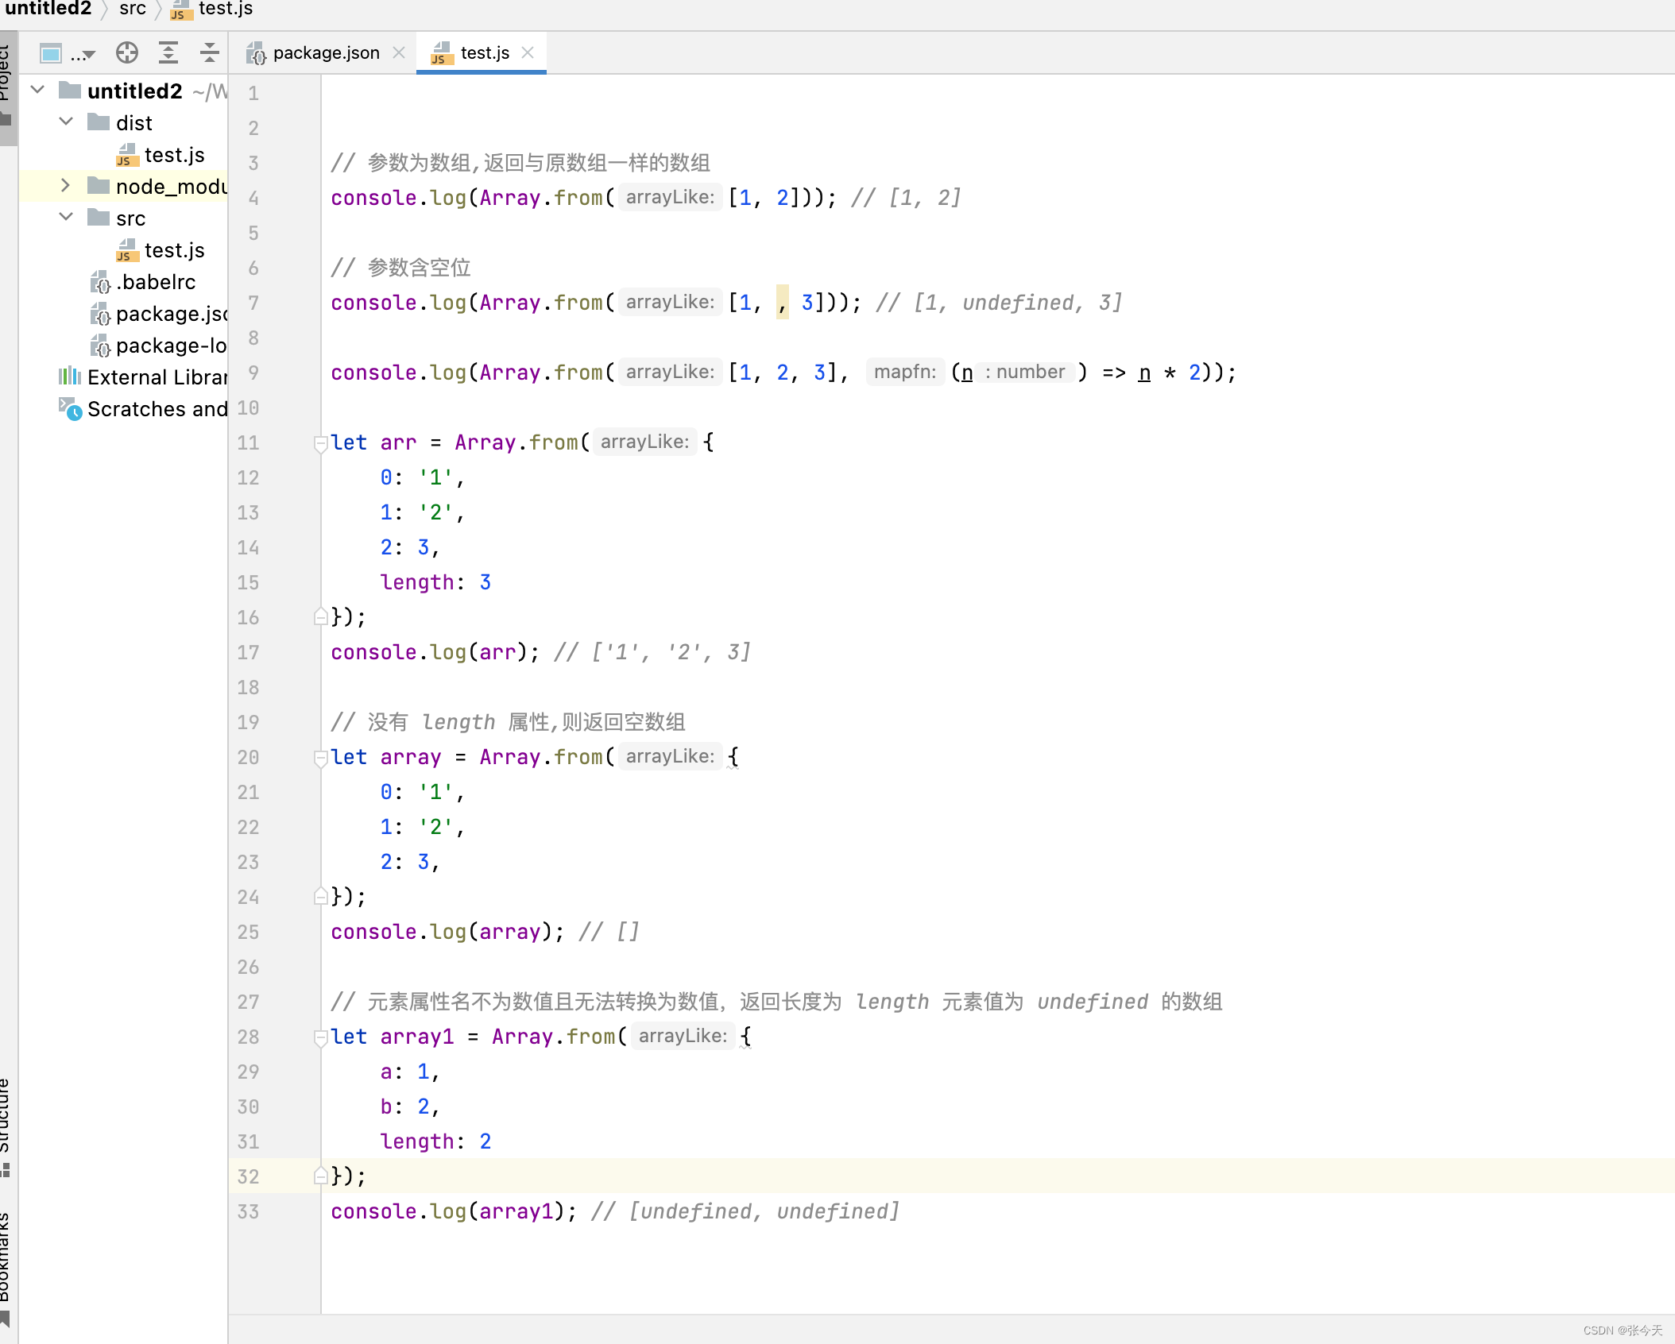Click the External Libraries node
The width and height of the screenshot is (1675, 1344).
(157, 377)
